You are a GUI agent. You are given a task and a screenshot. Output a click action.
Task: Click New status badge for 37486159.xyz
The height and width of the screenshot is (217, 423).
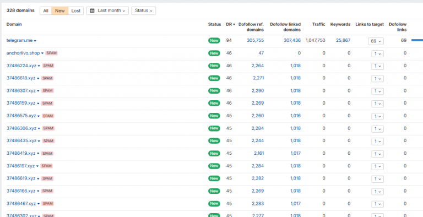(x=214, y=103)
